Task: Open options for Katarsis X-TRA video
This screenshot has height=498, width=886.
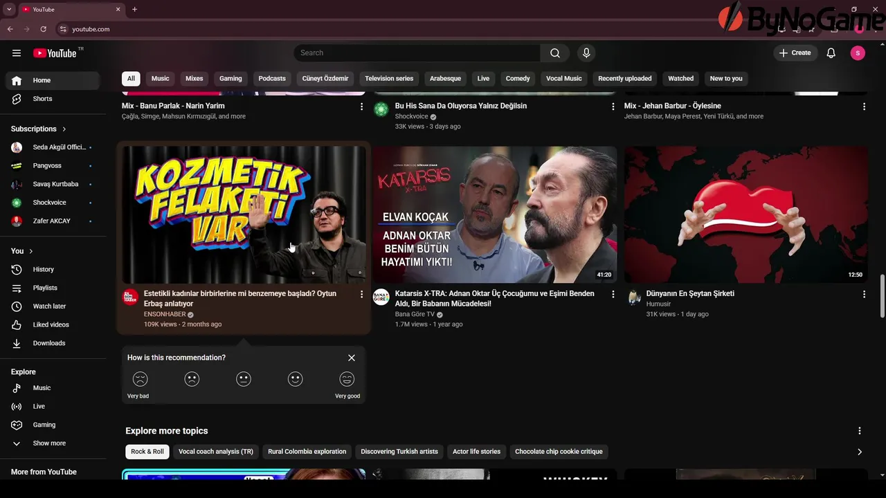Action: tap(613, 295)
